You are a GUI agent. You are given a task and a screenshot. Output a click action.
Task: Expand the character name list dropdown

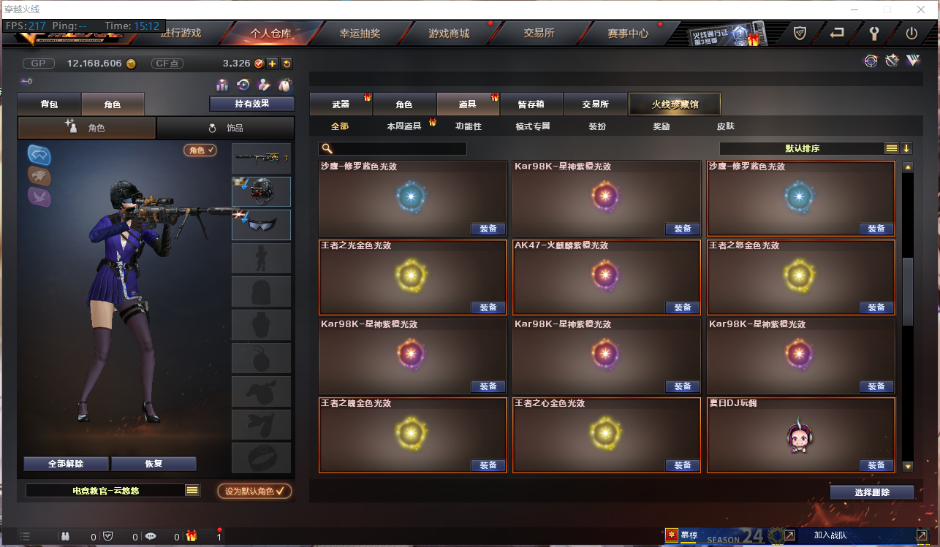[x=192, y=491]
